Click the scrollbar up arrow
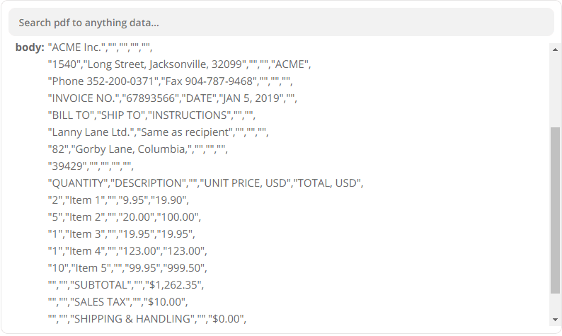 coord(555,49)
